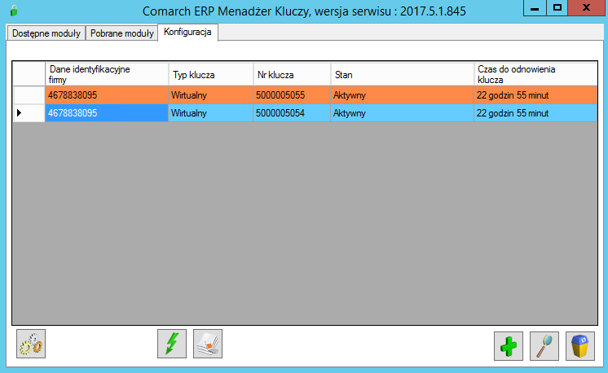Click the green lightning bolt button
The width and height of the screenshot is (608, 373).
click(x=172, y=344)
